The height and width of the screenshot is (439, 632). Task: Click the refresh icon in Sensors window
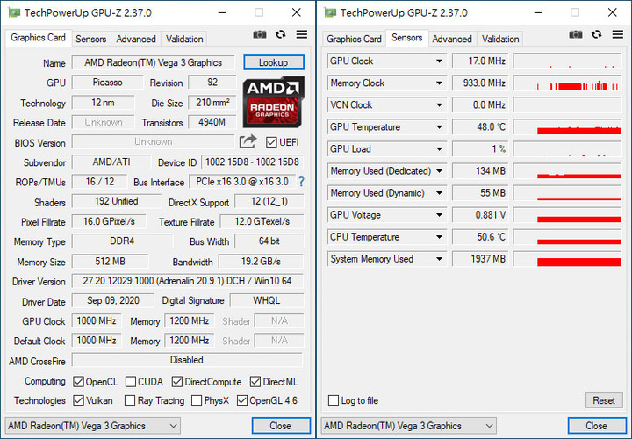click(x=597, y=34)
